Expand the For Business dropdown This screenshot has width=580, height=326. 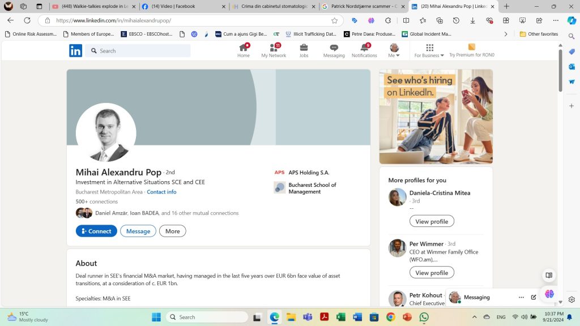429,51
